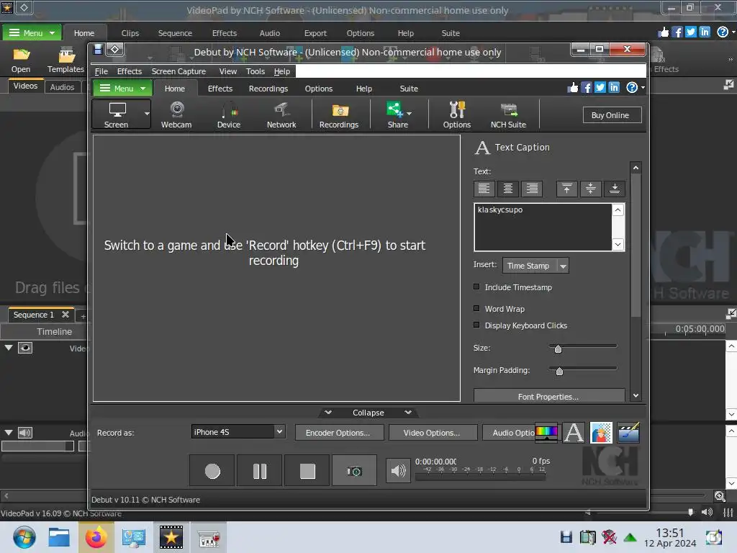Screen dimensions: 737x553
Task: Open watermark picture icon
Action: [x=601, y=433]
